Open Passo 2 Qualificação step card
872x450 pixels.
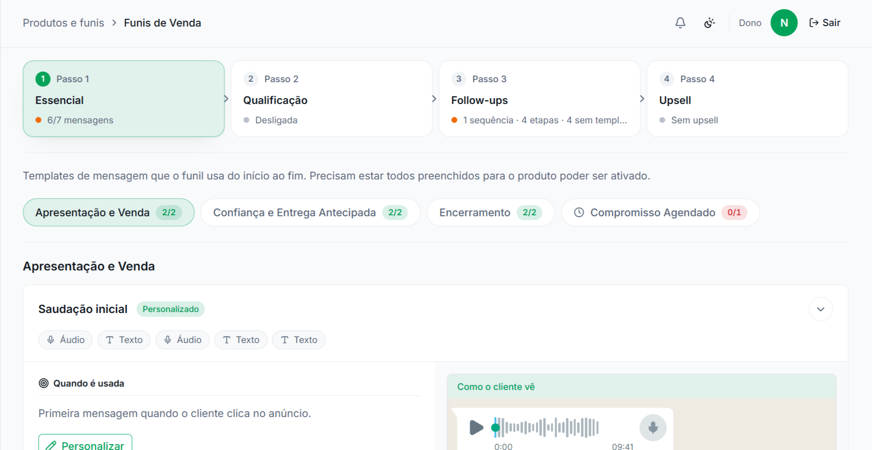coord(332,99)
